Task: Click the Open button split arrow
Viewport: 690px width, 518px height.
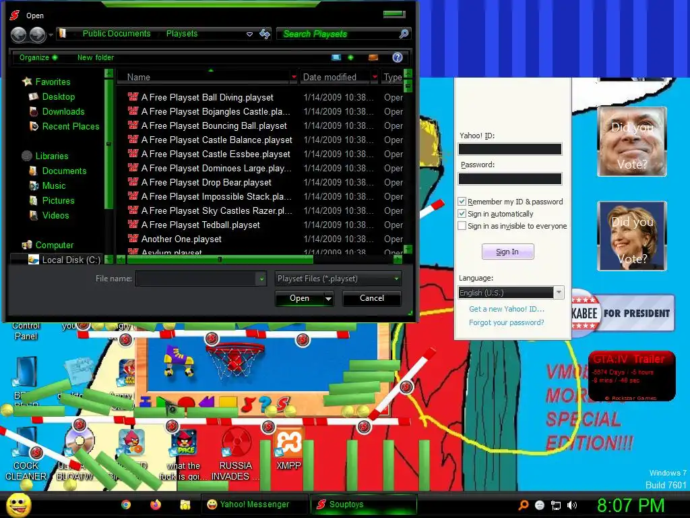Action: click(x=328, y=299)
